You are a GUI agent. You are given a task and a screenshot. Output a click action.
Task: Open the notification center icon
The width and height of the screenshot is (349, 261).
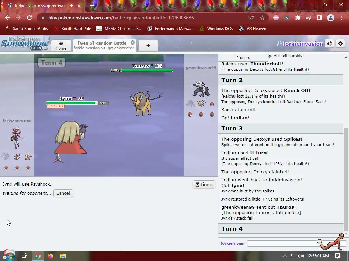tap(338, 256)
